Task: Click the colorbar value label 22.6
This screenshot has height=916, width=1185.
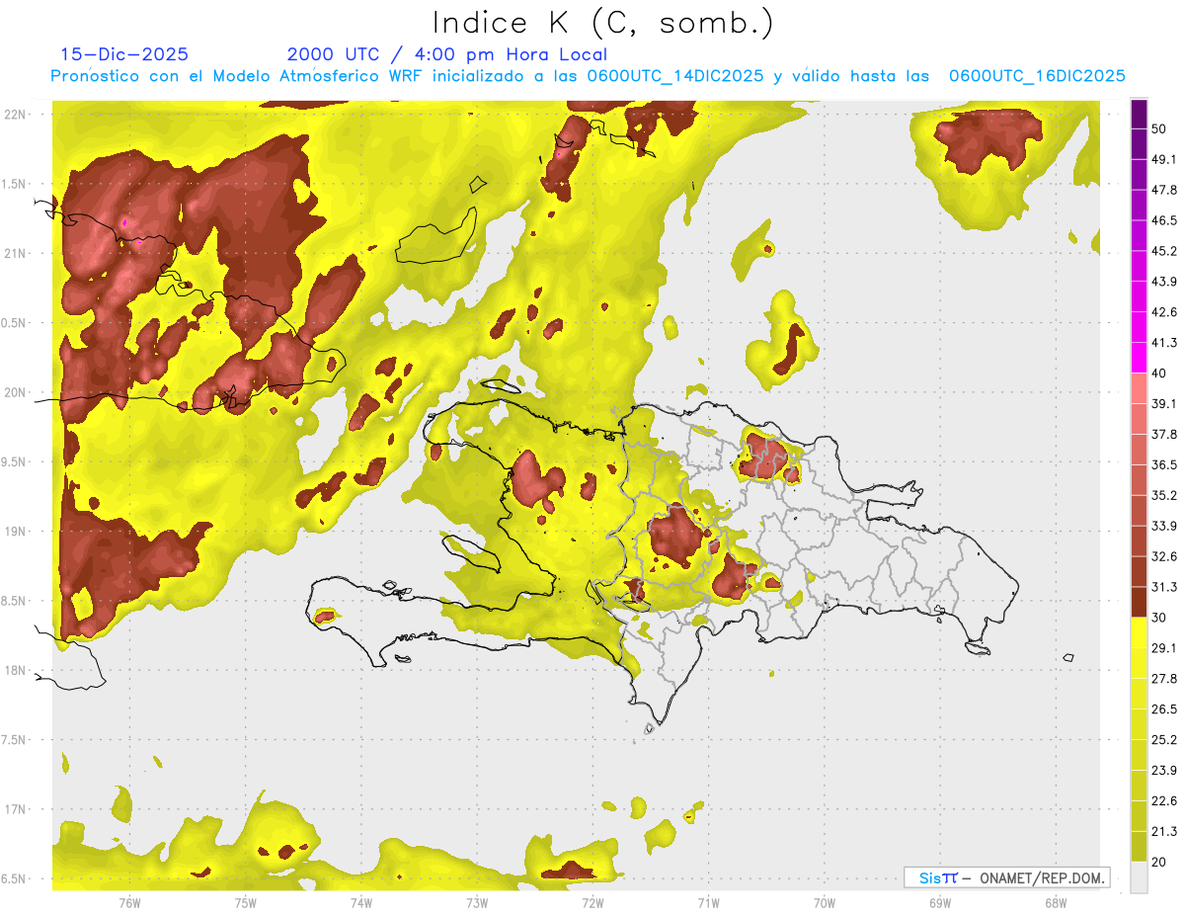Action: [x=1164, y=800]
